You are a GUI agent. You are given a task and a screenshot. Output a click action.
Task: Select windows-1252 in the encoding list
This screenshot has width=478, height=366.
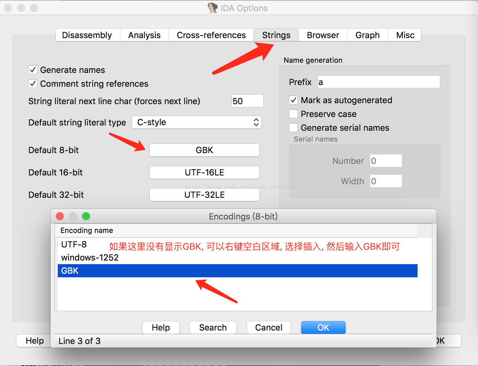pyautogui.click(x=238, y=258)
